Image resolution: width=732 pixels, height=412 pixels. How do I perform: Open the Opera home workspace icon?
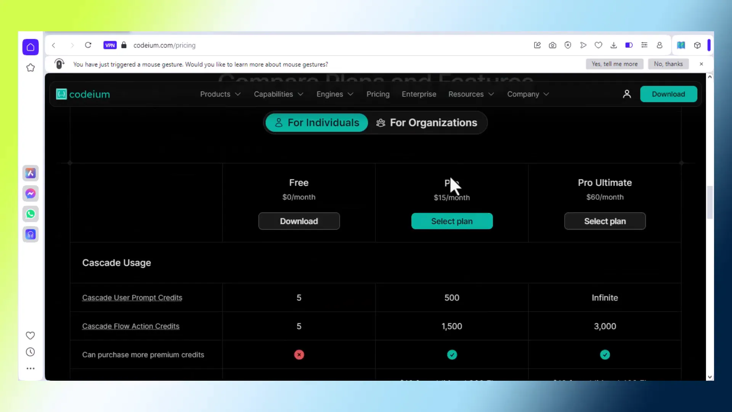[30, 47]
